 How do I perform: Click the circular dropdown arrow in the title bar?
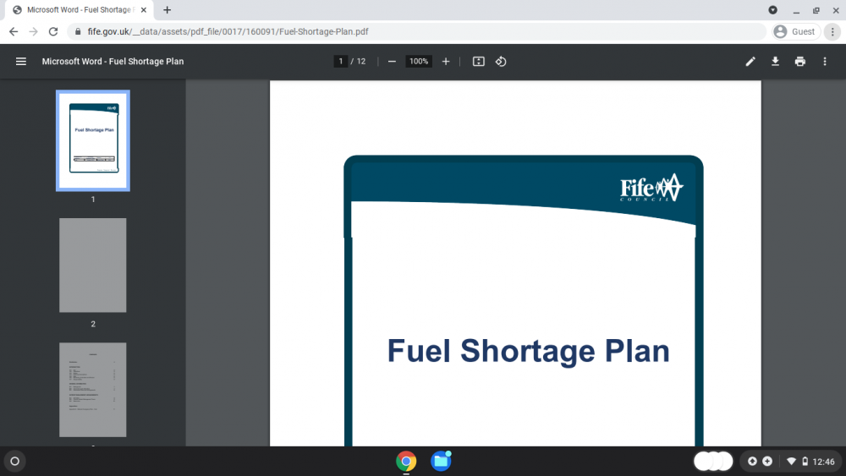tap(773, 10)
